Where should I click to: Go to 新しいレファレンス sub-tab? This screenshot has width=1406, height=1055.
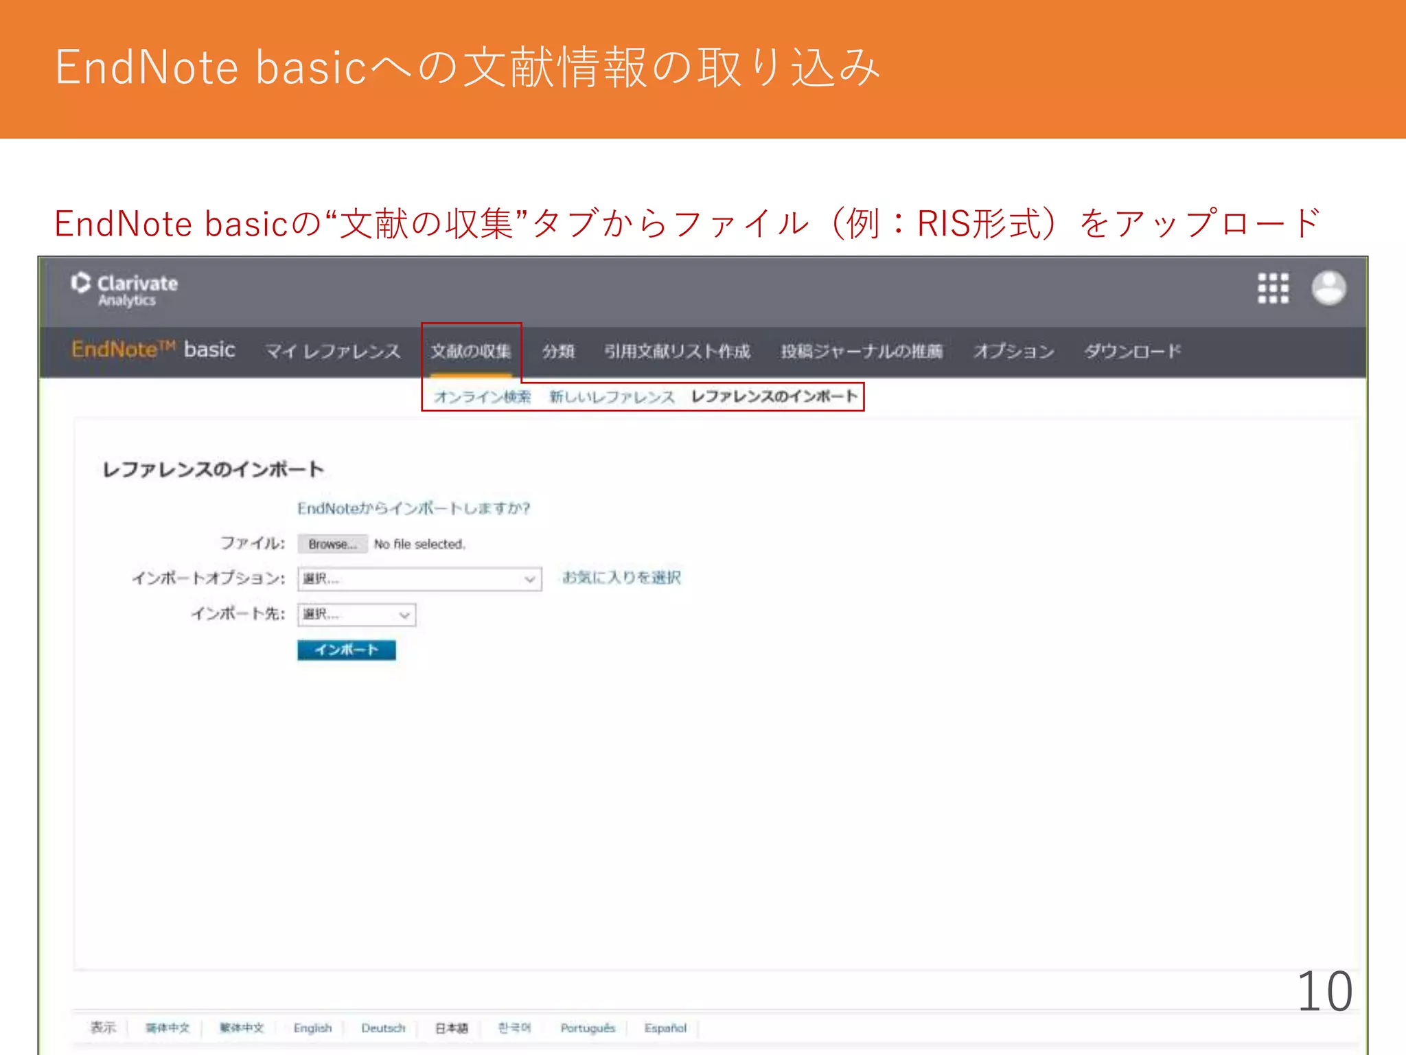pyautogui.click(x=612, y=397)
